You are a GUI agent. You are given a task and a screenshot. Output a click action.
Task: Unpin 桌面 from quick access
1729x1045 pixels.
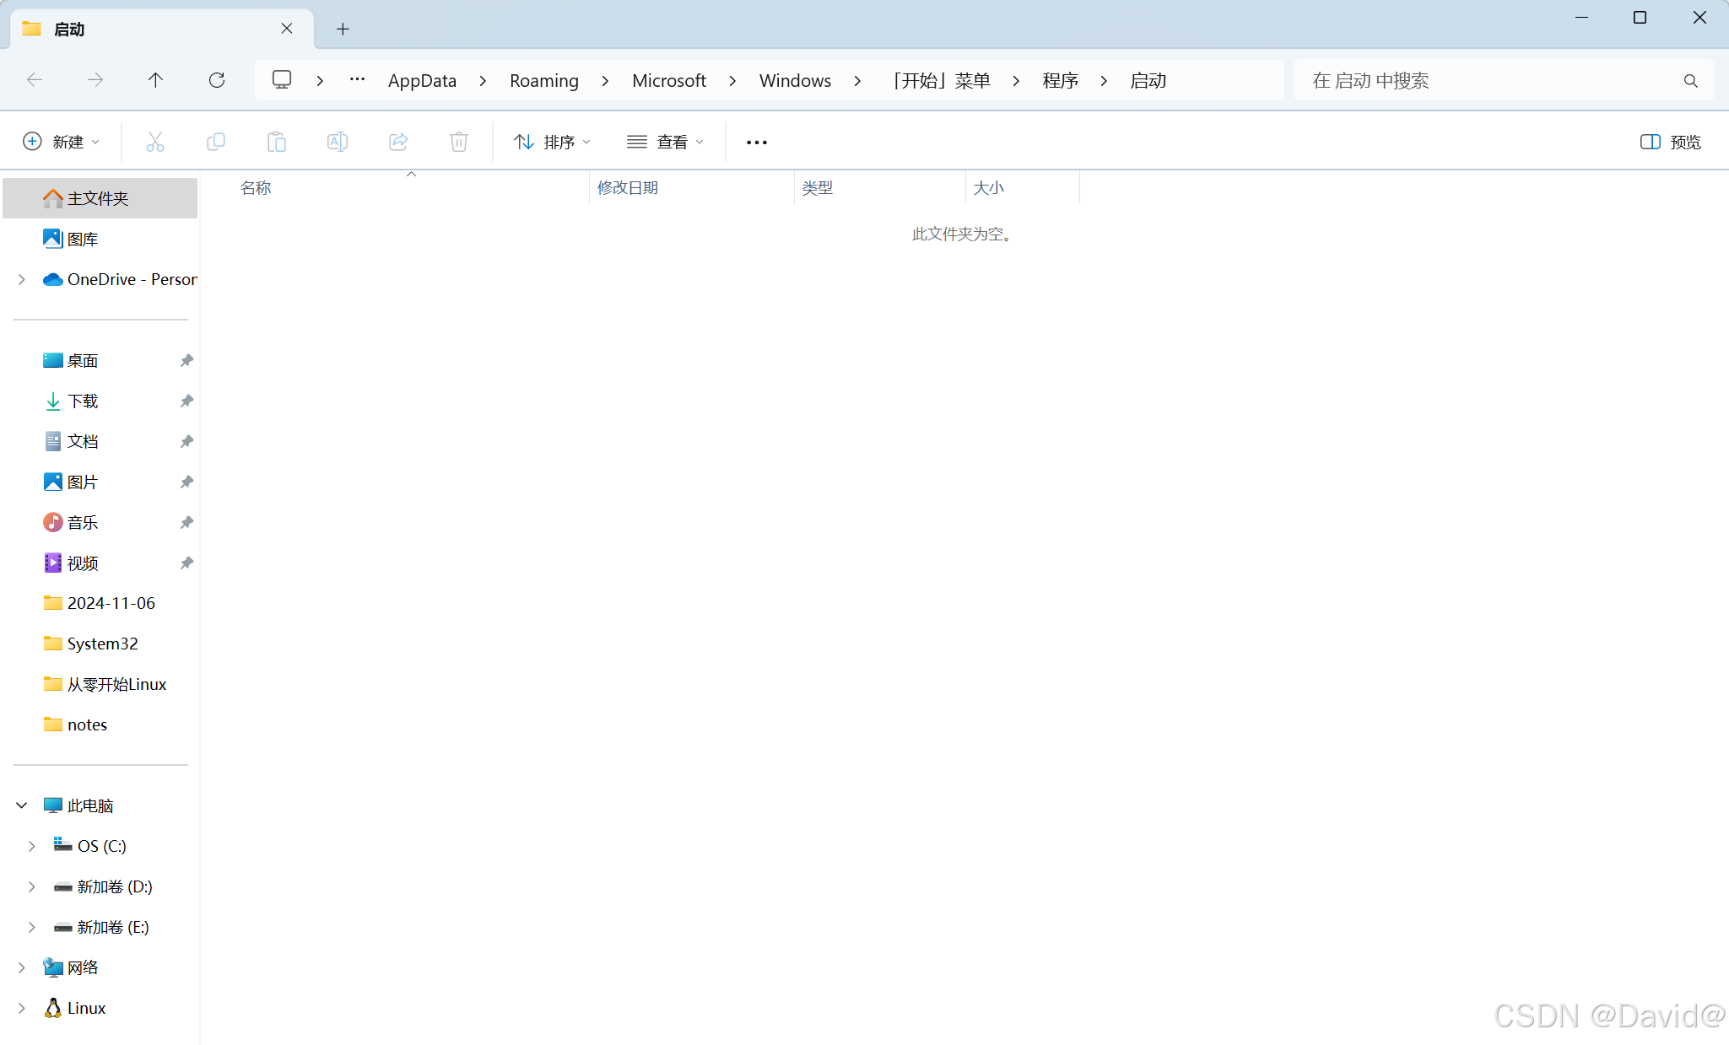186,360
